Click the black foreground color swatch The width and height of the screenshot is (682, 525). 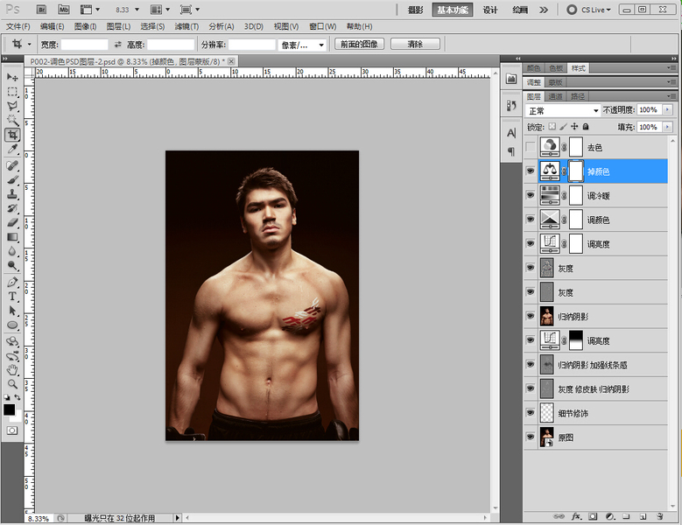(x=9, y=409)
